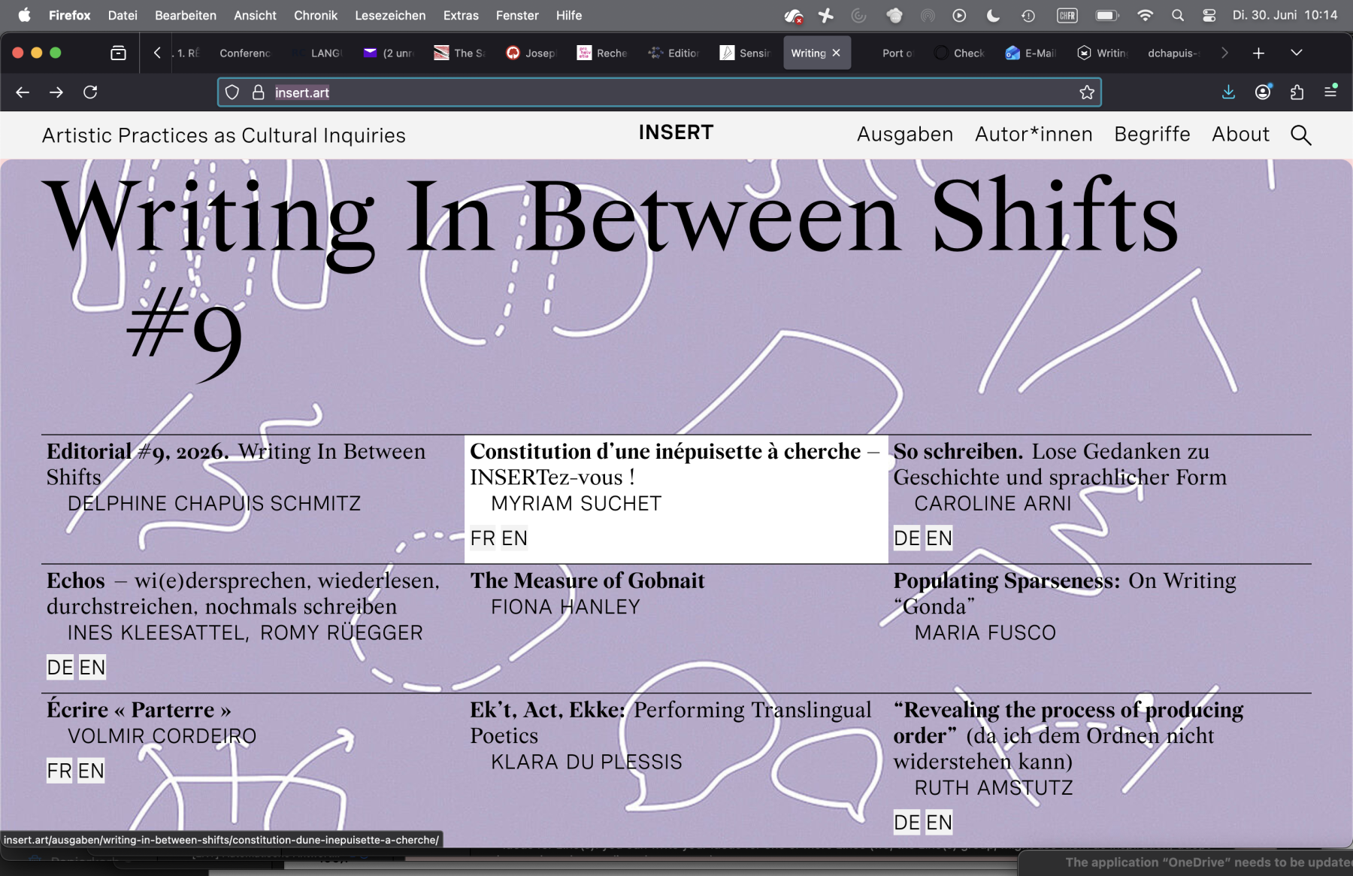The width and height of the screenshot is (1353, 876).
Task: Open the Écrire « Parterre » article
Action: tap(138, 710)
